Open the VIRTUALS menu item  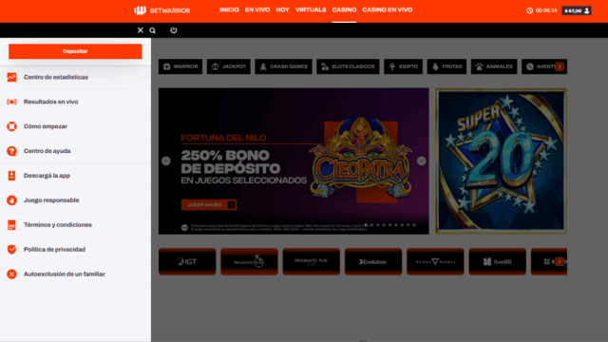point(311,10)
